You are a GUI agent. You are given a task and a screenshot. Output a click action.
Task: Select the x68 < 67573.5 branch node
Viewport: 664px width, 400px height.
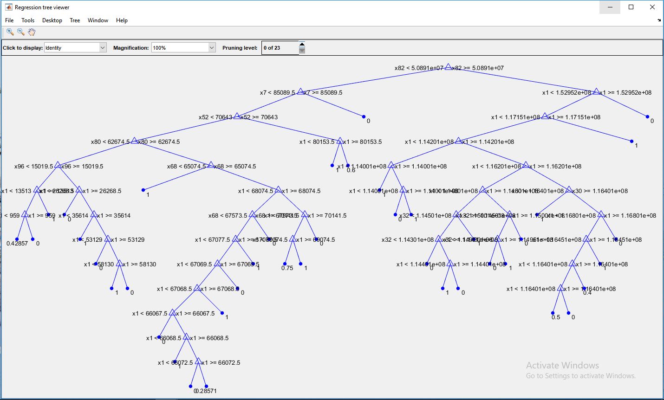252,215
